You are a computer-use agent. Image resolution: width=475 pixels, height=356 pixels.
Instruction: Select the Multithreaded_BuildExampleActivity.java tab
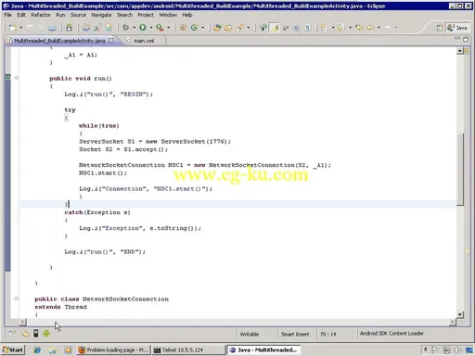pyautogui.click(x=59, y=41)
